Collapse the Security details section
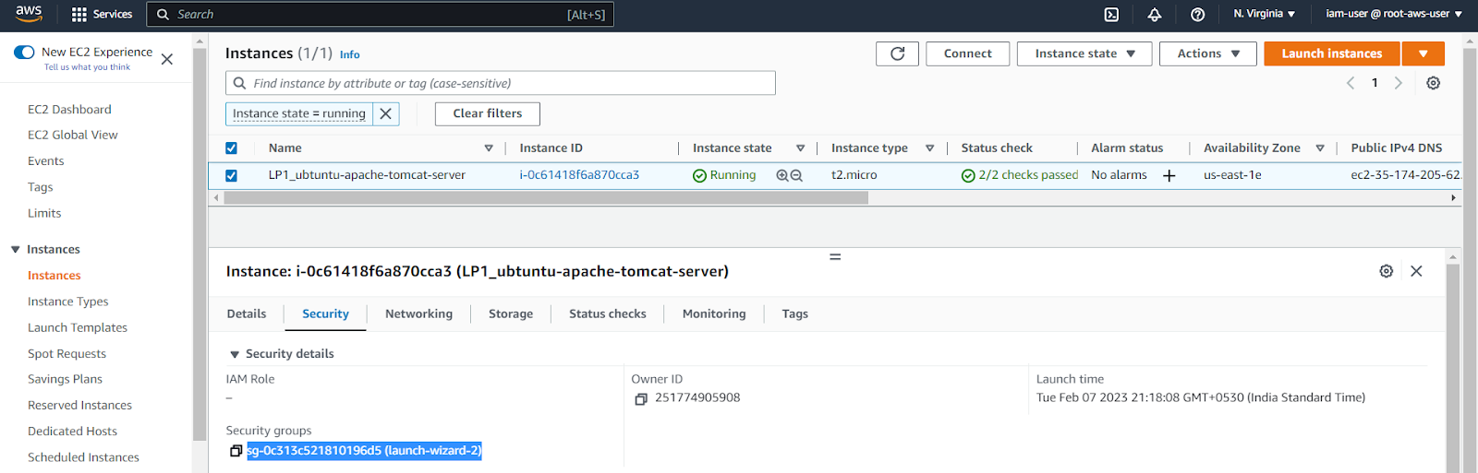Image resolution: width=1478 pixels, height=473 pixels. (x=235, y=354)
